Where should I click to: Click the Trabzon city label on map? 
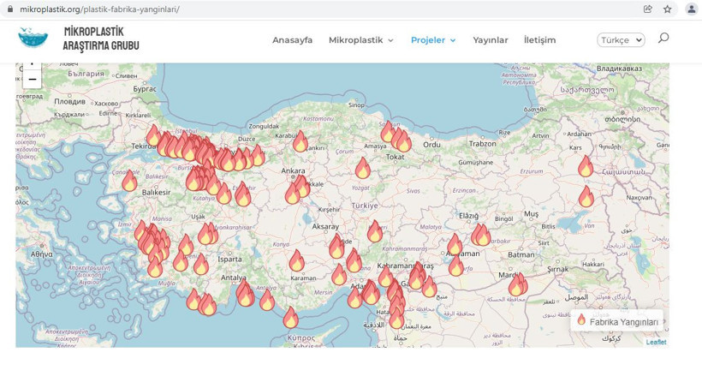[482, 144]
